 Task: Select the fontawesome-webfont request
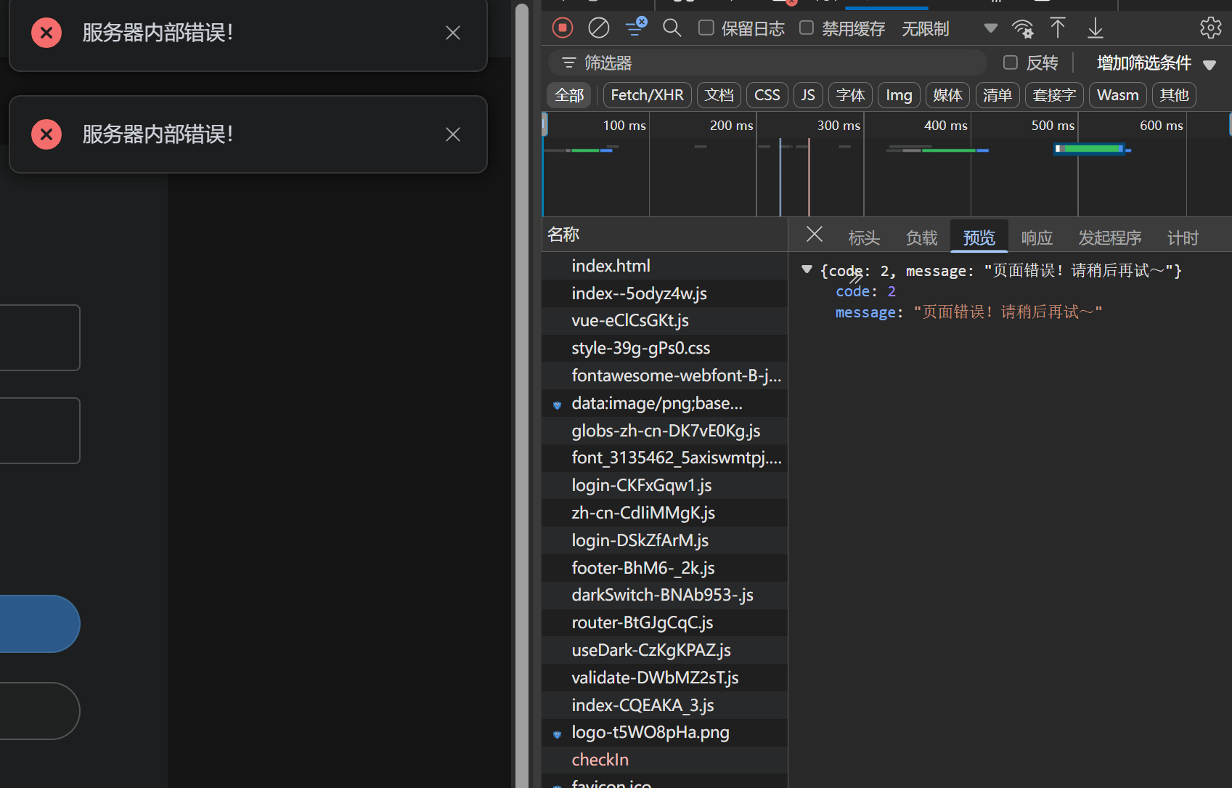[665, 375]
